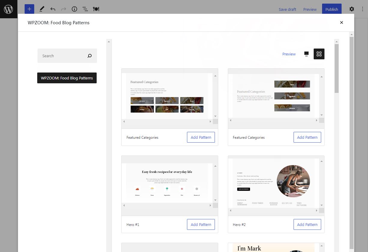
Task: Click the Undo arrow icon
Action: coord(53,9)
